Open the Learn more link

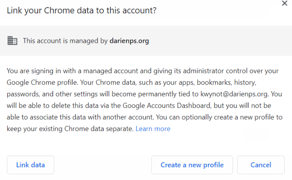(153, 129)
